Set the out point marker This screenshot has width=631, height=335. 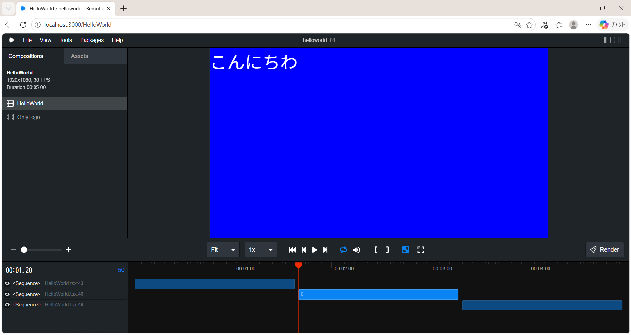(387, 250)
